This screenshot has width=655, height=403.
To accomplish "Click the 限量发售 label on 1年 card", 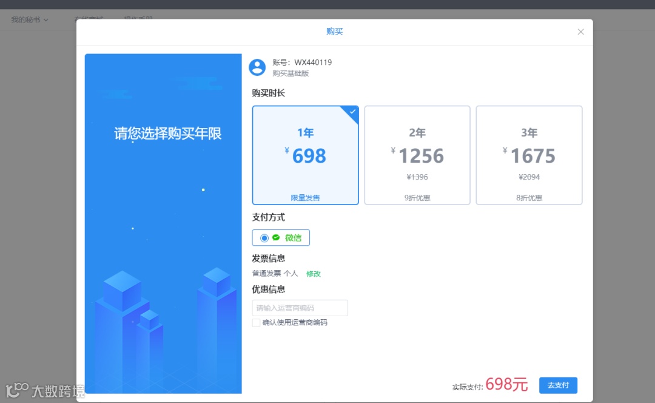I will [305, 198].
